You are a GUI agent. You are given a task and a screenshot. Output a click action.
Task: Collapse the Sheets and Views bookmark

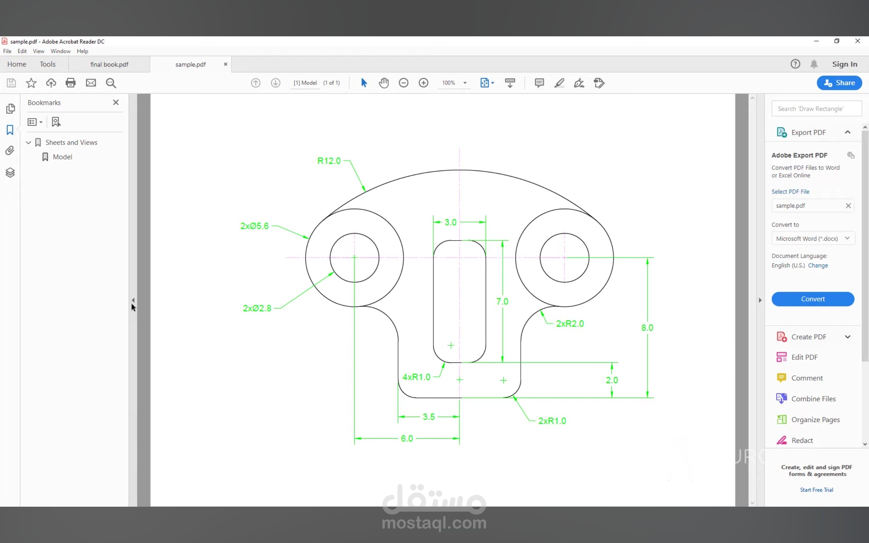pos(29,143)
